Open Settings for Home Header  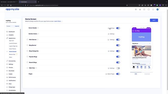(x=111, y=28)
